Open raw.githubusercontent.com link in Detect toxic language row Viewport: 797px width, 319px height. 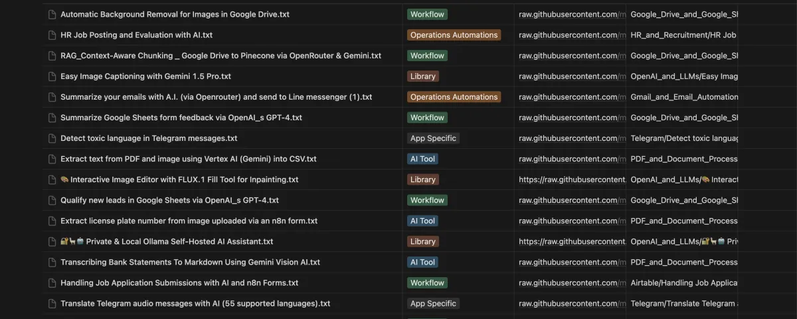coord(572,138)
